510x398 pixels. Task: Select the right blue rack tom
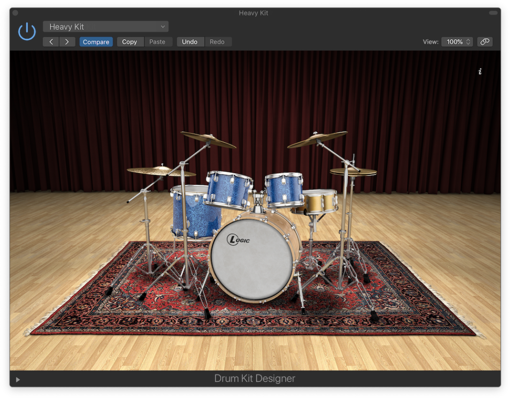[284, 189]
